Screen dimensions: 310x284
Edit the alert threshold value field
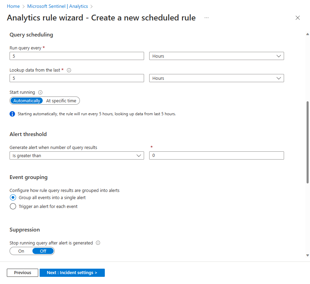tap(216, 155)
